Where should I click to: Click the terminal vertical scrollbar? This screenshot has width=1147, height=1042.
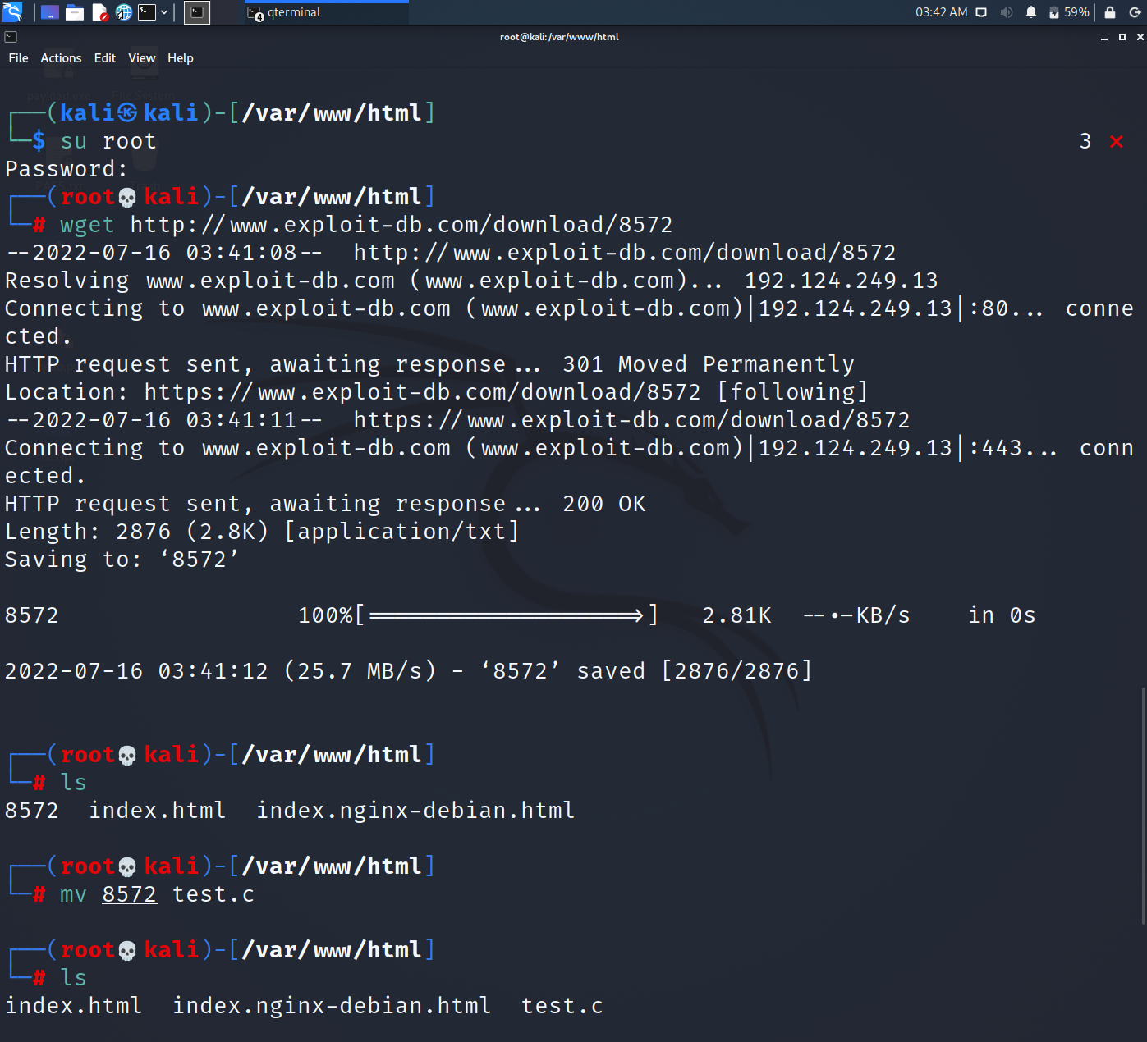click(x=1143, y=804)
